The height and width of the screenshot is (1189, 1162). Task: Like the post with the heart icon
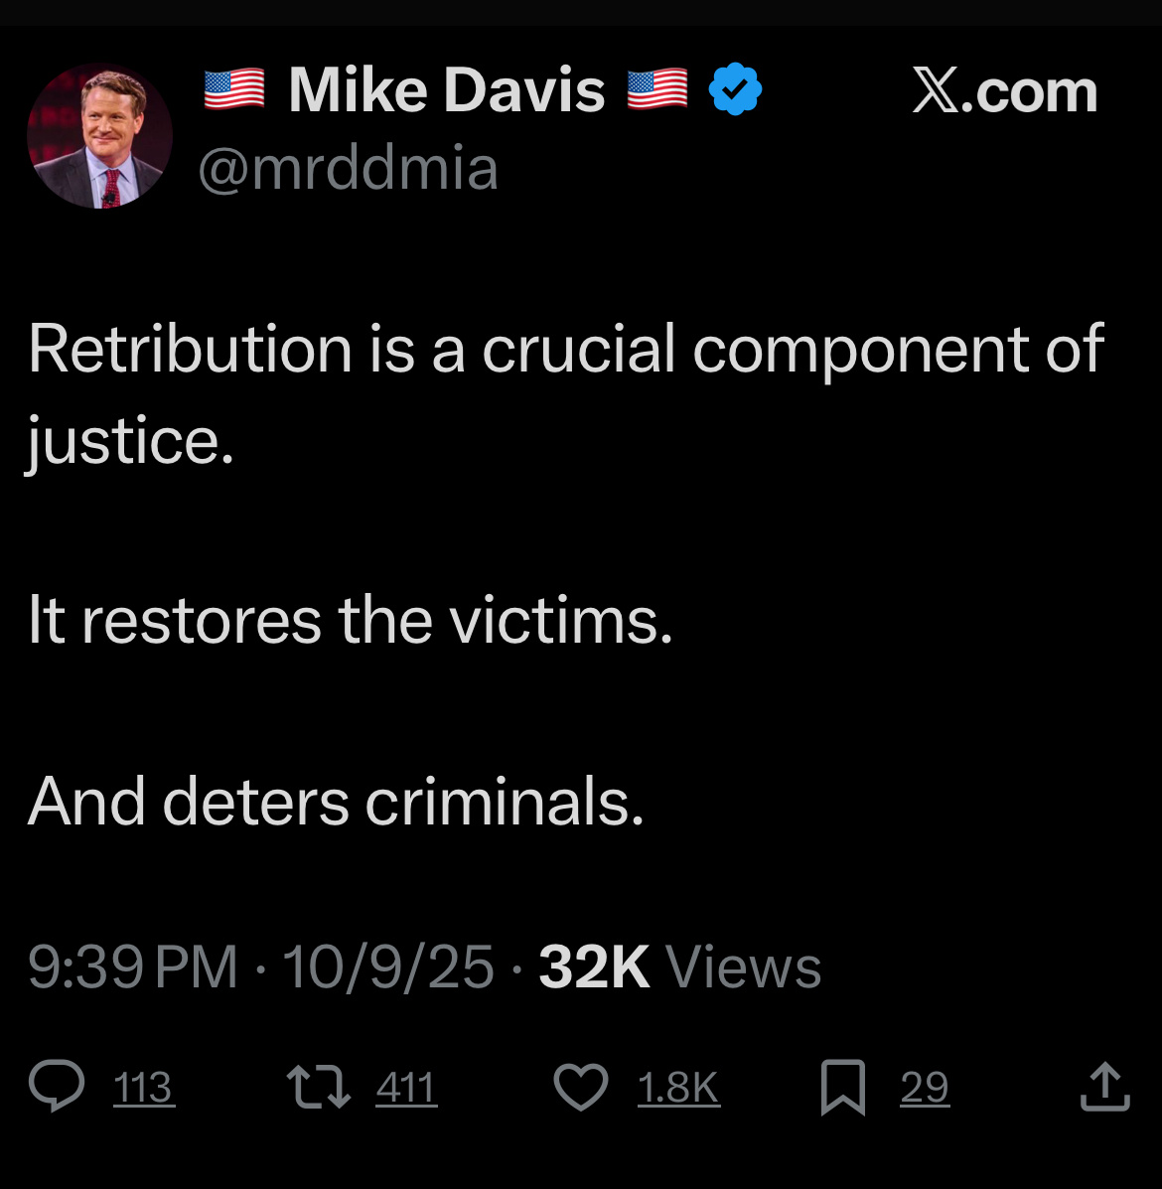[x=580, y=1087]
